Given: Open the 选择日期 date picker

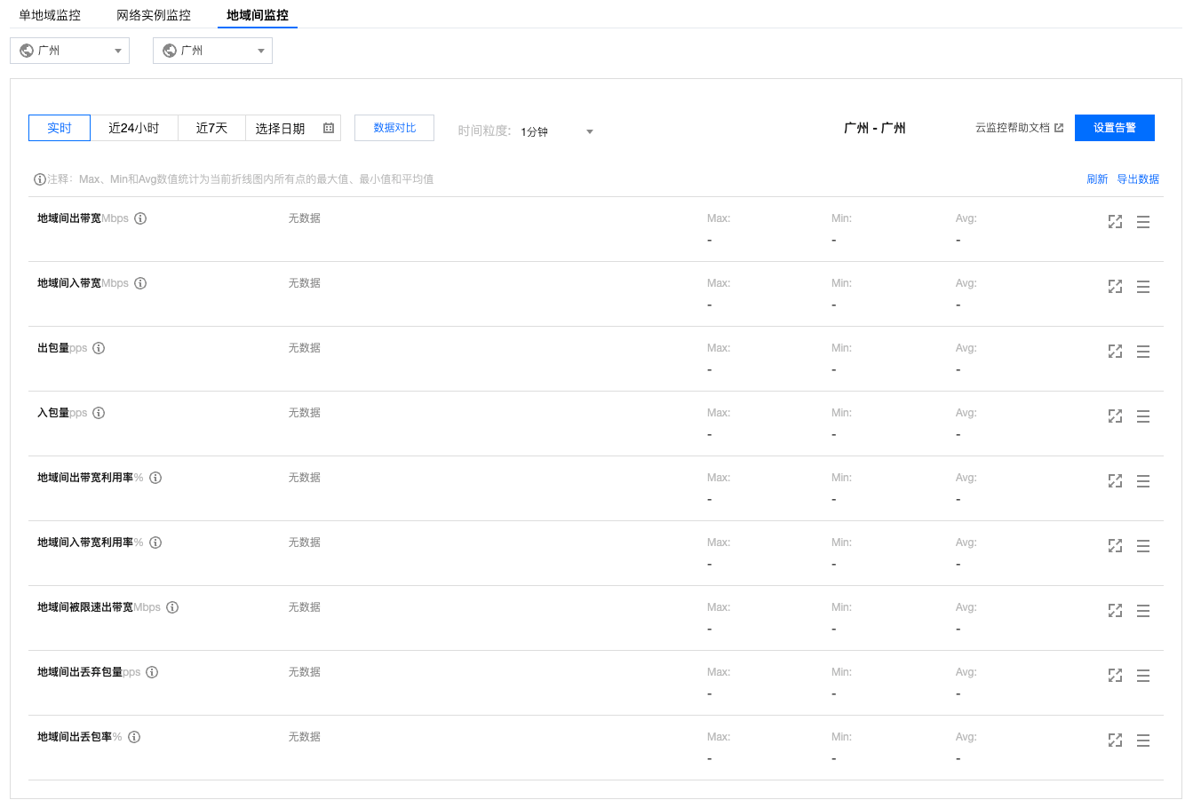Looking at the screenshot, I should tap(293, 128).
